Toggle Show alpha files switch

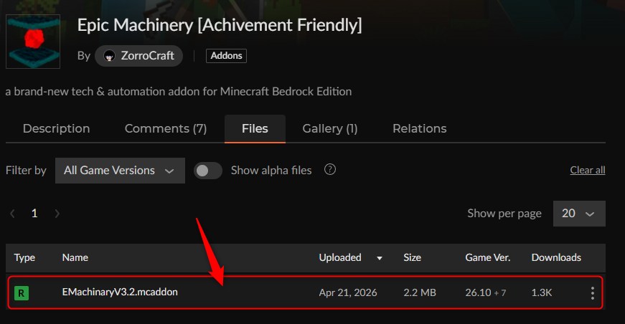pos(208,171)
